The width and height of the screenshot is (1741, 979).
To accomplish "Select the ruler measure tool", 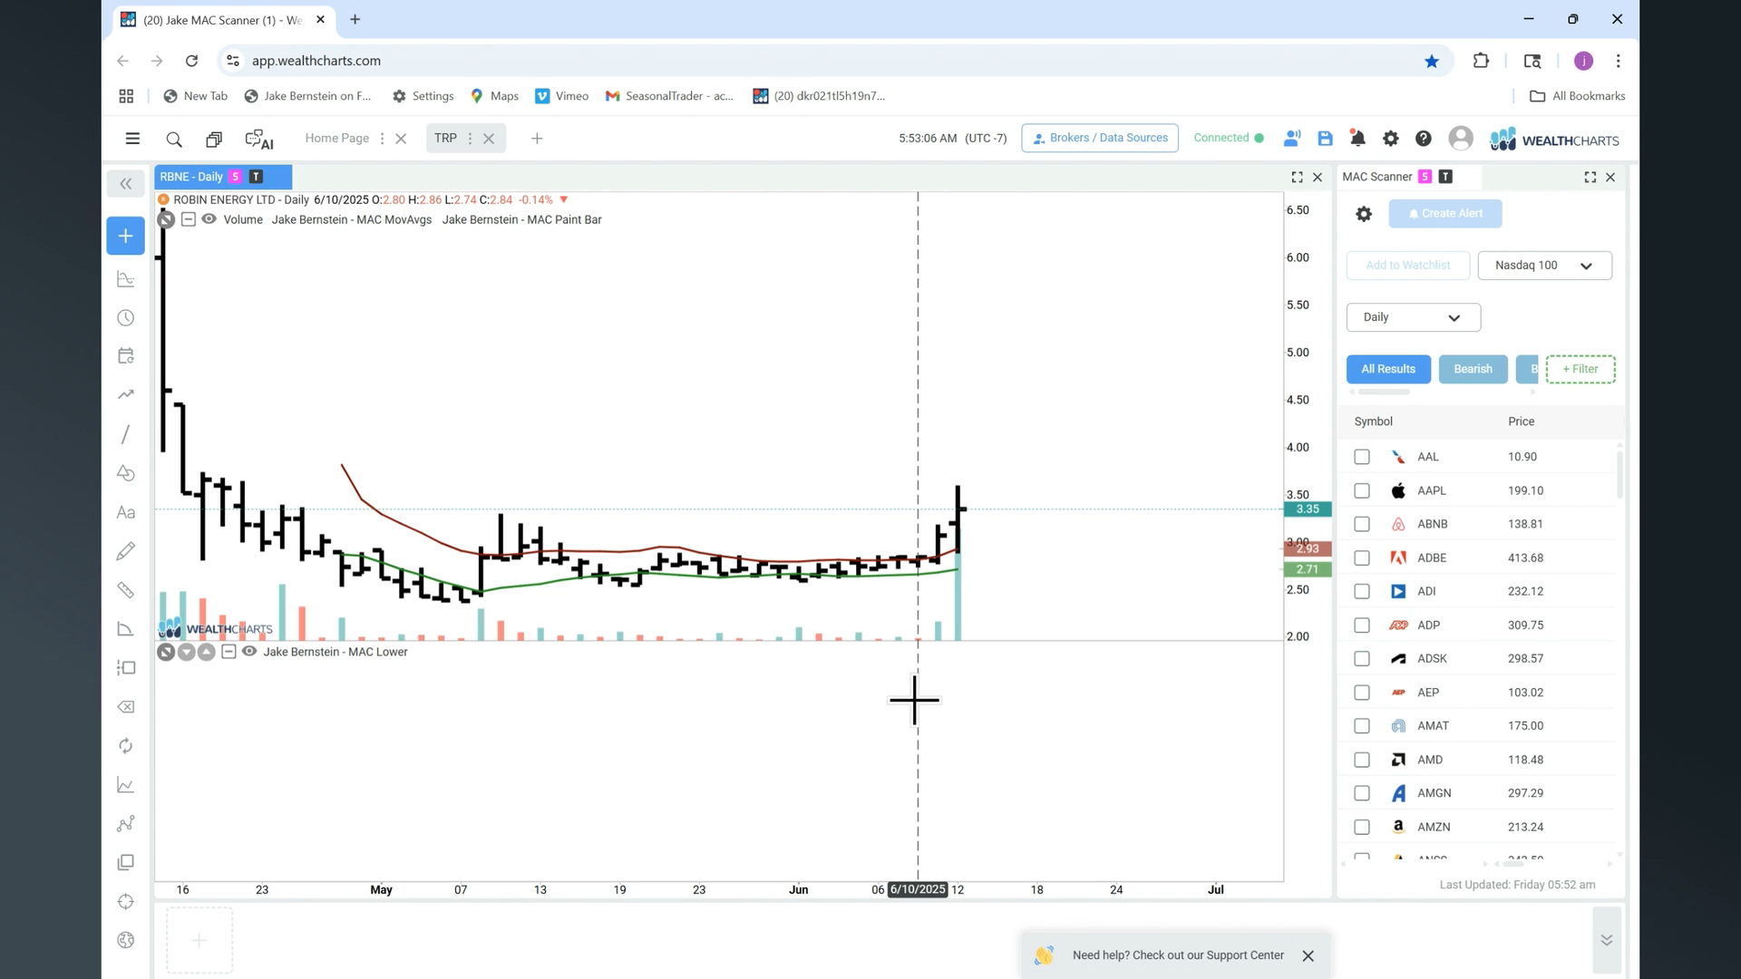I will pyautogui.click(x=126, y=590).
